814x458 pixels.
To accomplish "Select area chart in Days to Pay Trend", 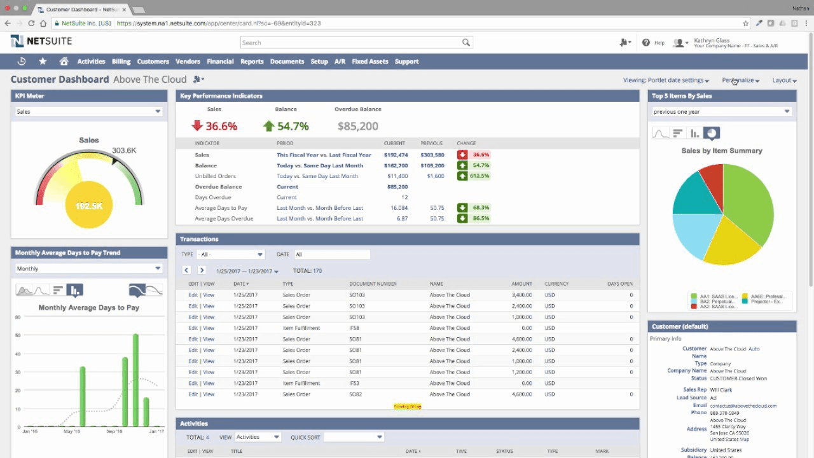I will 24,291.
